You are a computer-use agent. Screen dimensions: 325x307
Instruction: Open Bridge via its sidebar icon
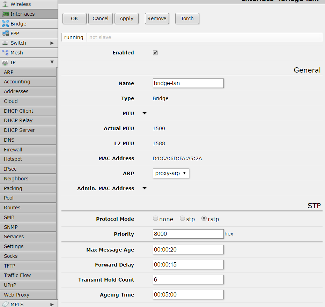pos(5,24)
